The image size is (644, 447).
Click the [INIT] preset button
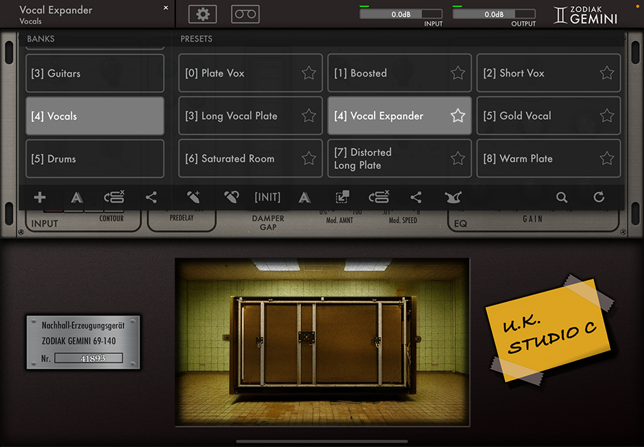(x=267, y=197)
